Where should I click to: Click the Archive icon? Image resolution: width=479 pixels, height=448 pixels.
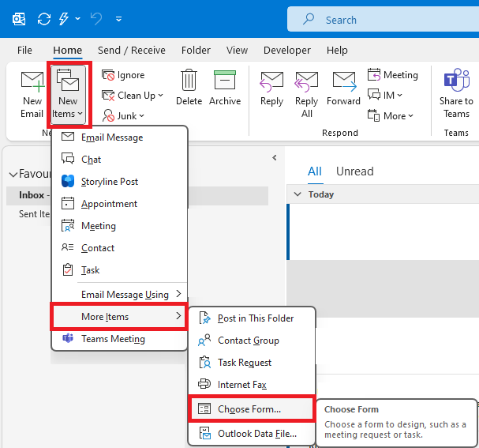pyautogui.click(x=225, y=80)
